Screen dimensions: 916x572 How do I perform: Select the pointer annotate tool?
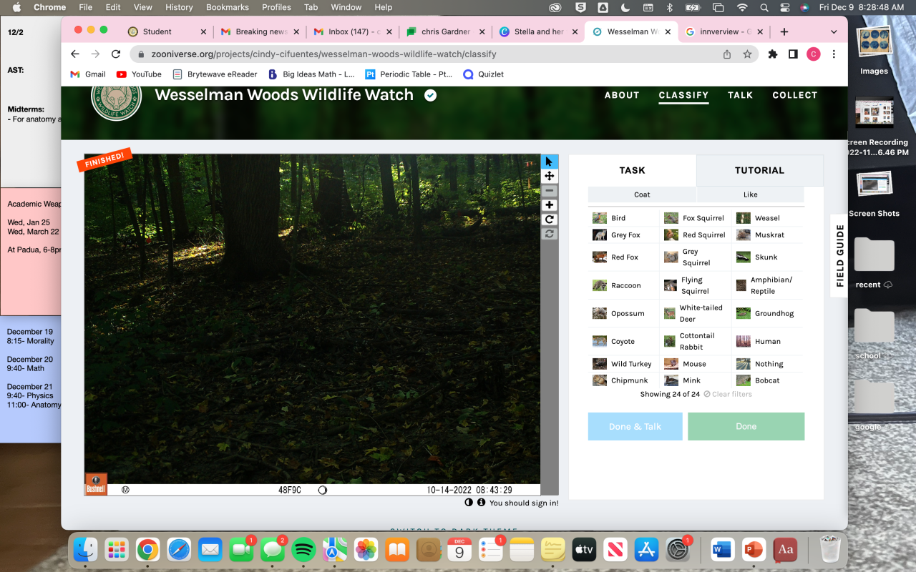549,162
